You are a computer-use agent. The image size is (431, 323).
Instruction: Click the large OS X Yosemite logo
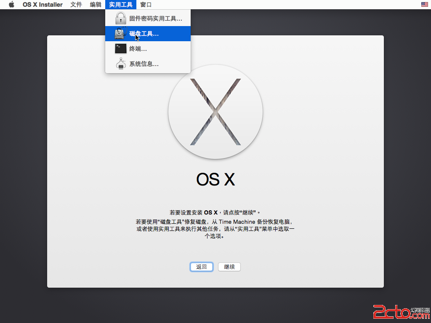point(215,112)
